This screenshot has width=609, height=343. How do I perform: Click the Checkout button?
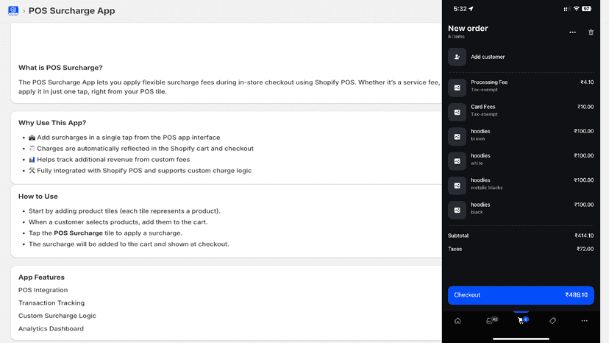(521, 295)
